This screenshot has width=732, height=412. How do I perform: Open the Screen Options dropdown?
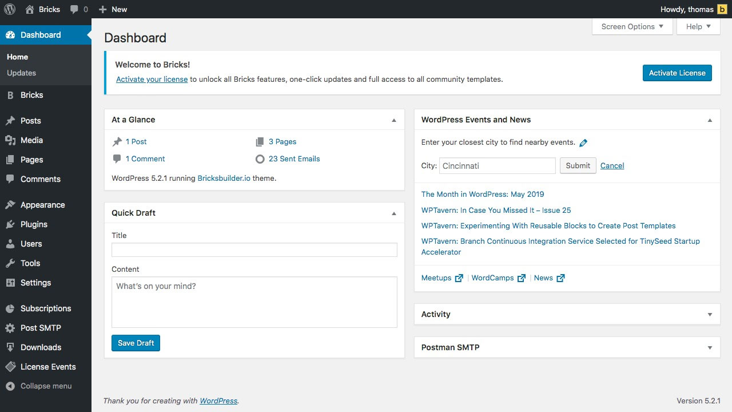[632, 26]
